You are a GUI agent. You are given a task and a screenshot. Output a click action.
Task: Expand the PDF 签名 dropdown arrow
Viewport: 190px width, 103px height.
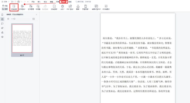click(74, 9)
